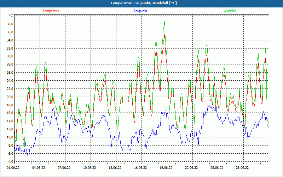Screen dimensions: 283x177
Task: Click the 20.0 y-axis value label
Action: click(x=10, y=97)
